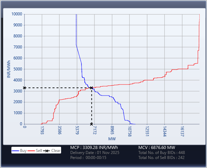Image resolution: width=207 pixels, height=168 pixels.
Task: Click the 5379 x-axis label
Action: coord(77,130)
